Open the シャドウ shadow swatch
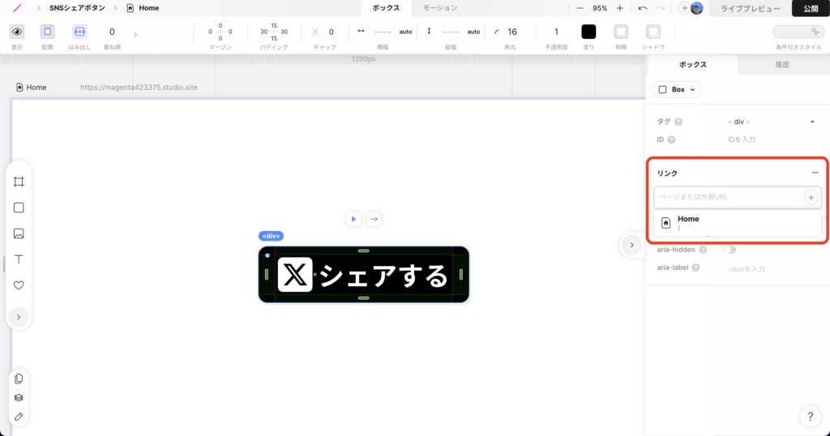This screenshot has height=436, width=830. 653,32
